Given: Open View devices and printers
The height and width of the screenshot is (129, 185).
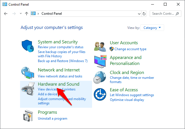Looking at the screenshot, I should 57,89.
